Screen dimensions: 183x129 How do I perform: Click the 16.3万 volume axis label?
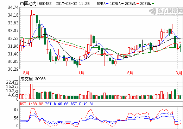[x=12, y=87]
